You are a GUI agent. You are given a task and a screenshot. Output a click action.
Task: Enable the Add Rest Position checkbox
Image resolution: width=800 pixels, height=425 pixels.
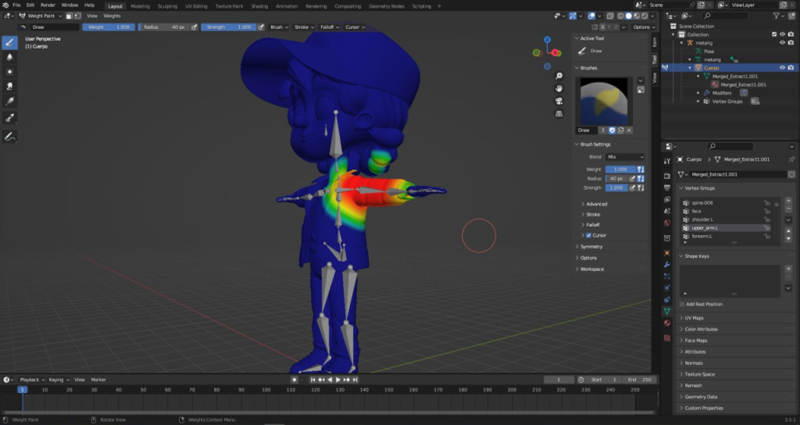click(x=682, y=304)
